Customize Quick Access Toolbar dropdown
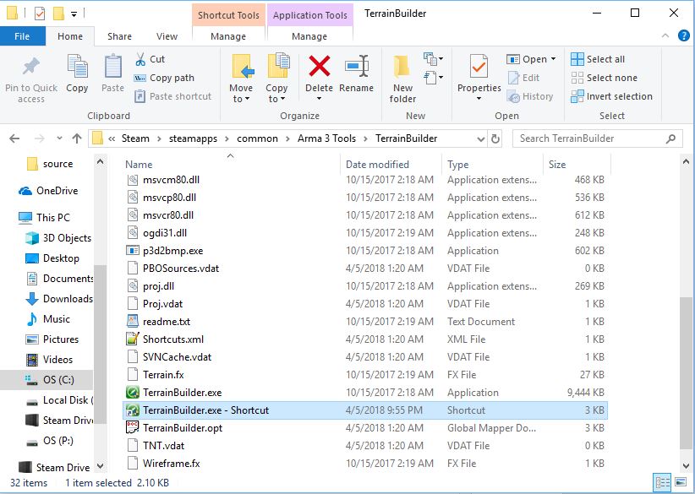695x494 pixels. point(74,14)
